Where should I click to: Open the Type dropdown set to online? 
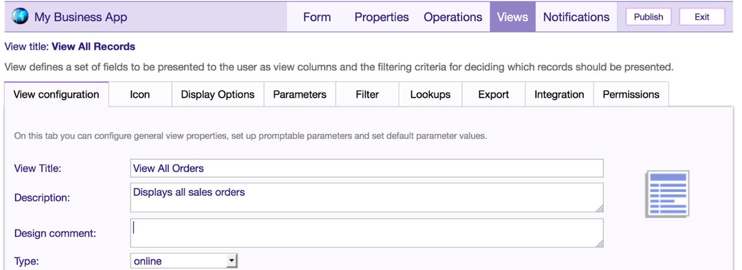184,261
